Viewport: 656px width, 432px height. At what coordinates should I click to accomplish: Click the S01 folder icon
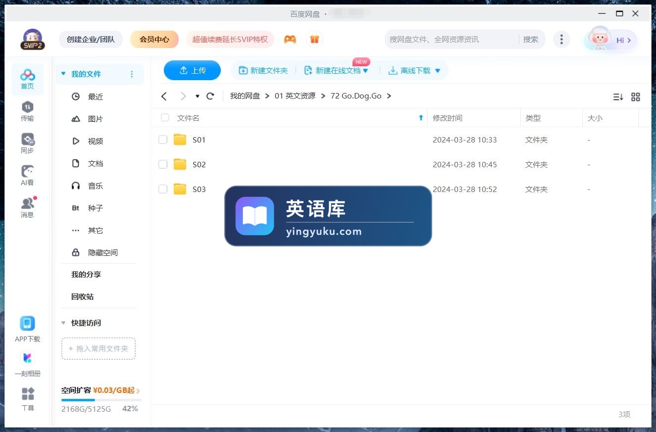(180, 140)
